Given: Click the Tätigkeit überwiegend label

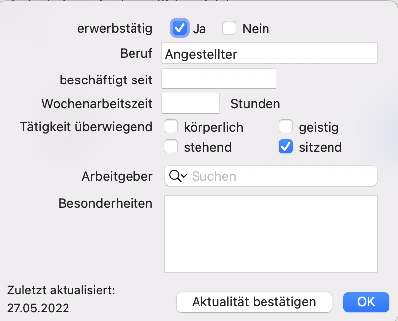Looking at the screenshot, I should tap(86, 127).
